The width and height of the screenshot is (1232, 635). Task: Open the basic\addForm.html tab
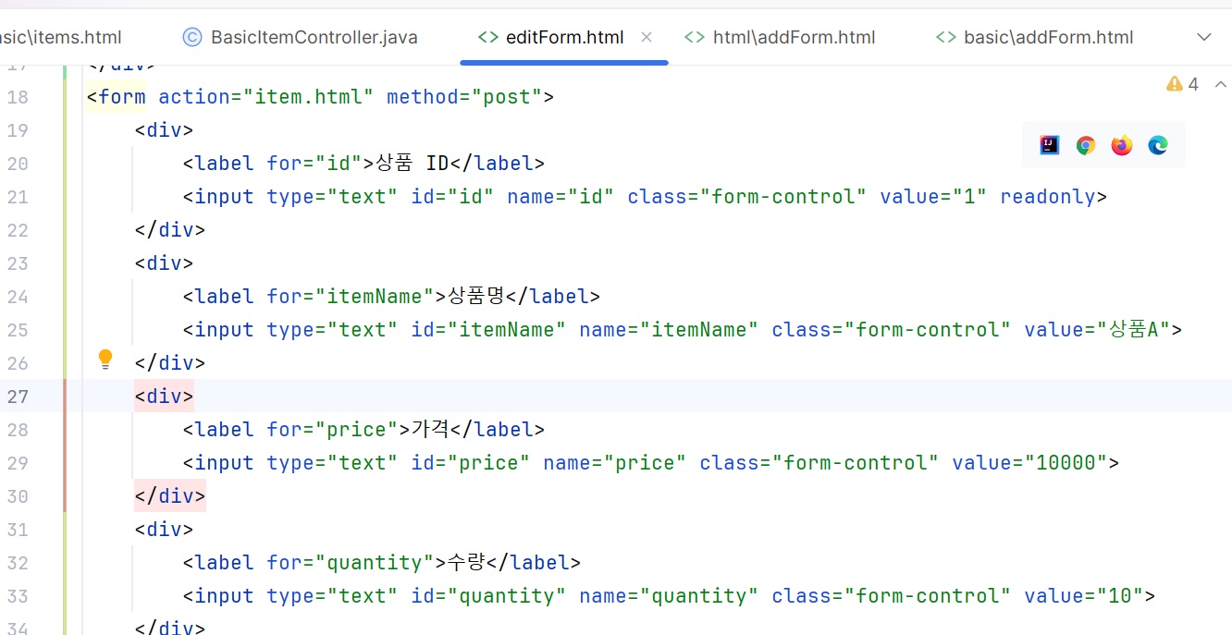[x=1048, y=37]
